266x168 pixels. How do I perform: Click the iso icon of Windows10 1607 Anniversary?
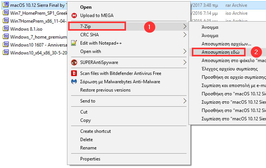point(6,44)
